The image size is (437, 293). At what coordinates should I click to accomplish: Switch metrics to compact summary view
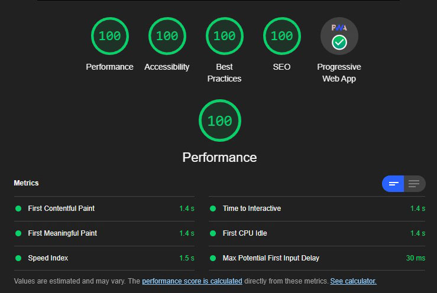pyautogui.click(x=393, y=184)
